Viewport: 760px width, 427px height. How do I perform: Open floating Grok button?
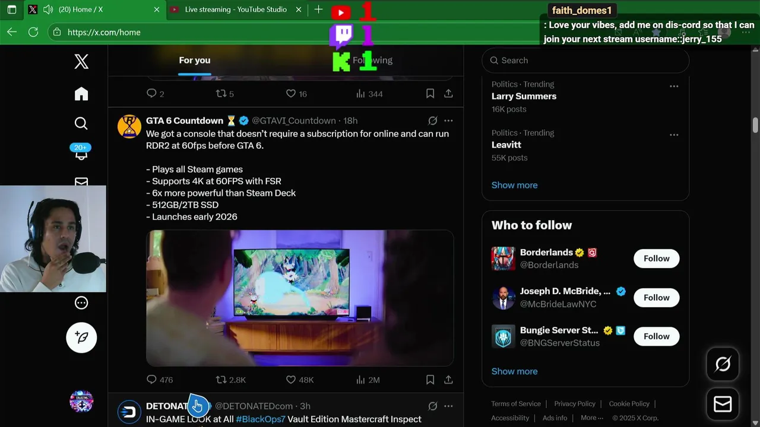coord(723,364)
